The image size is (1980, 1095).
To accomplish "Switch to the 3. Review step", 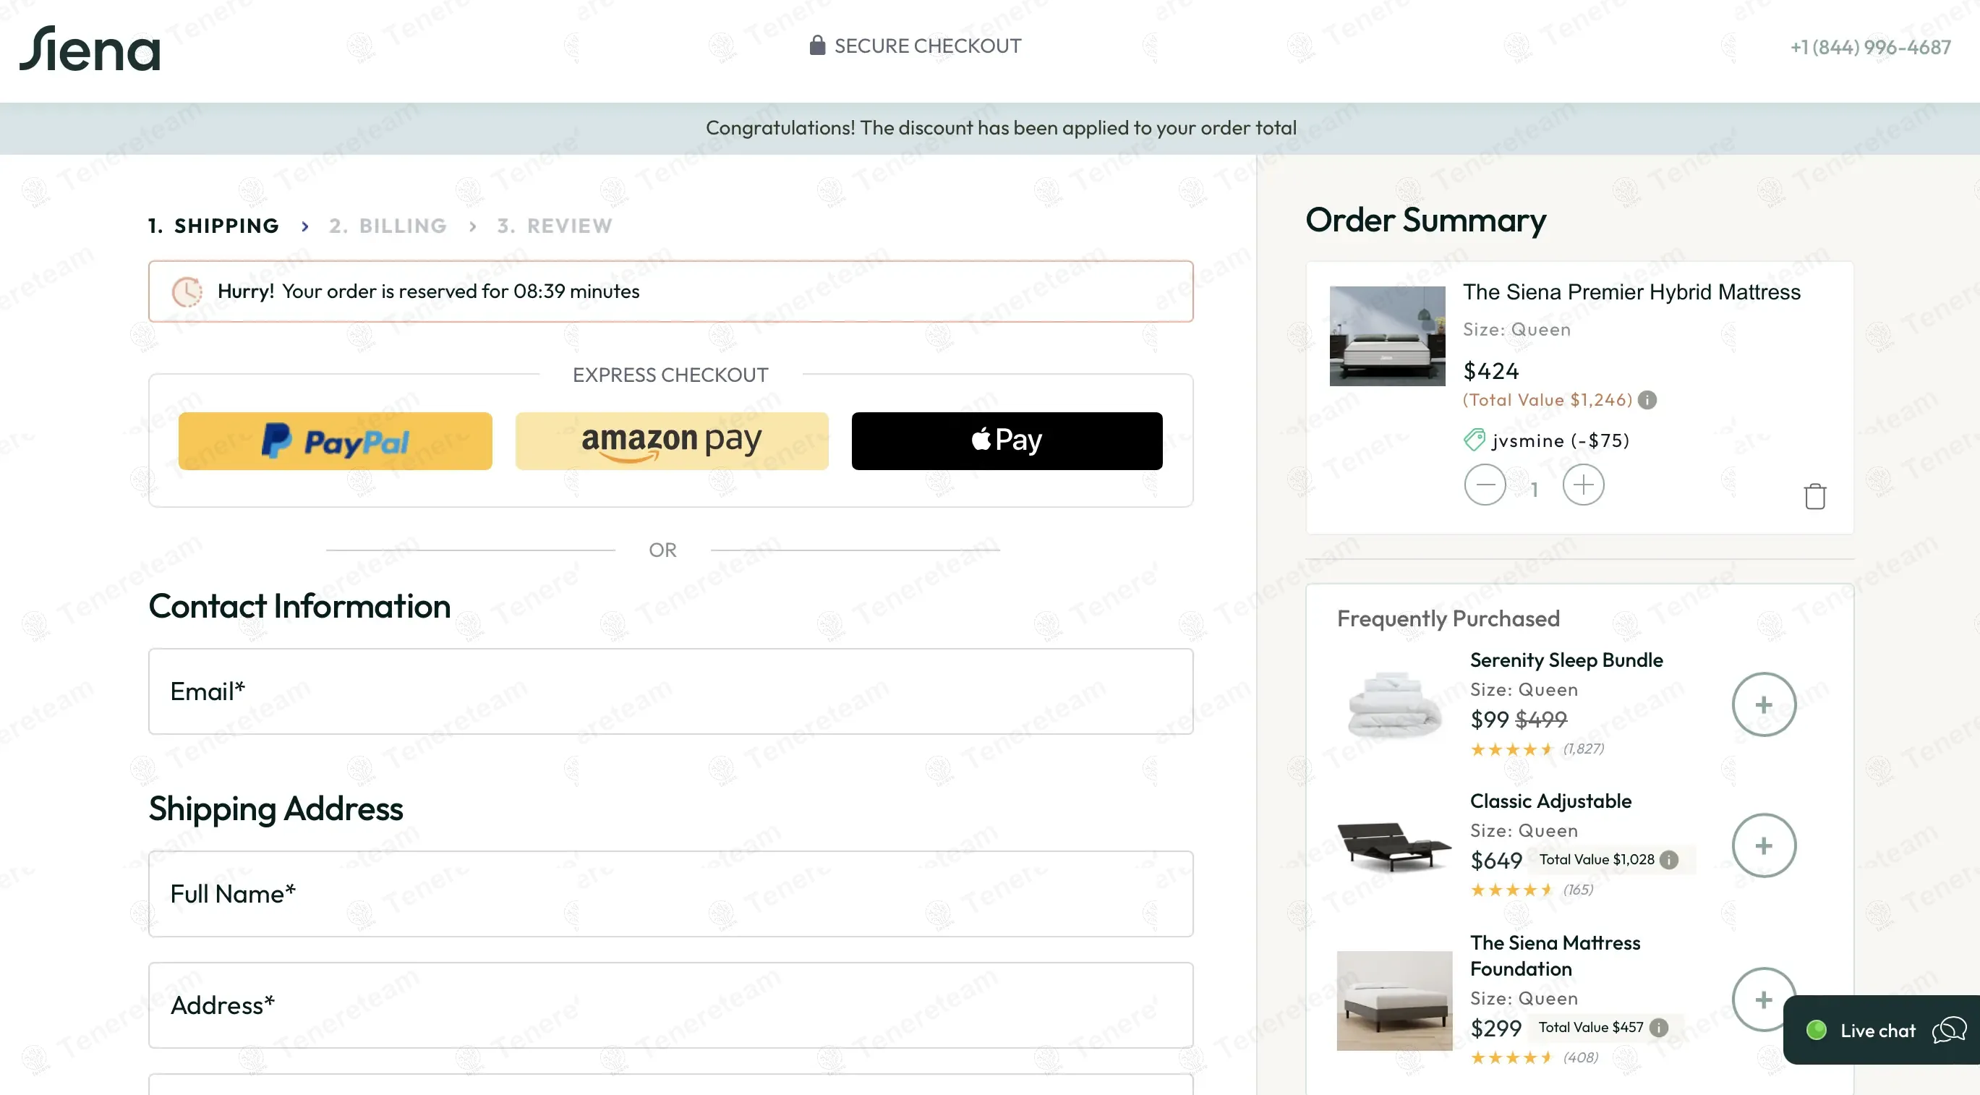I will [x=554, y=226].
